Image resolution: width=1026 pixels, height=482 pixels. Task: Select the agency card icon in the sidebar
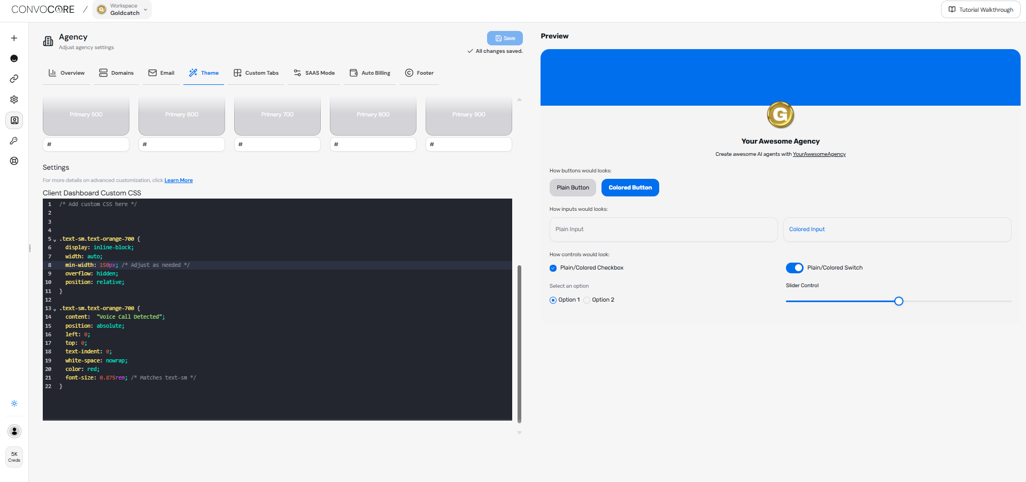tap(14, 120)
